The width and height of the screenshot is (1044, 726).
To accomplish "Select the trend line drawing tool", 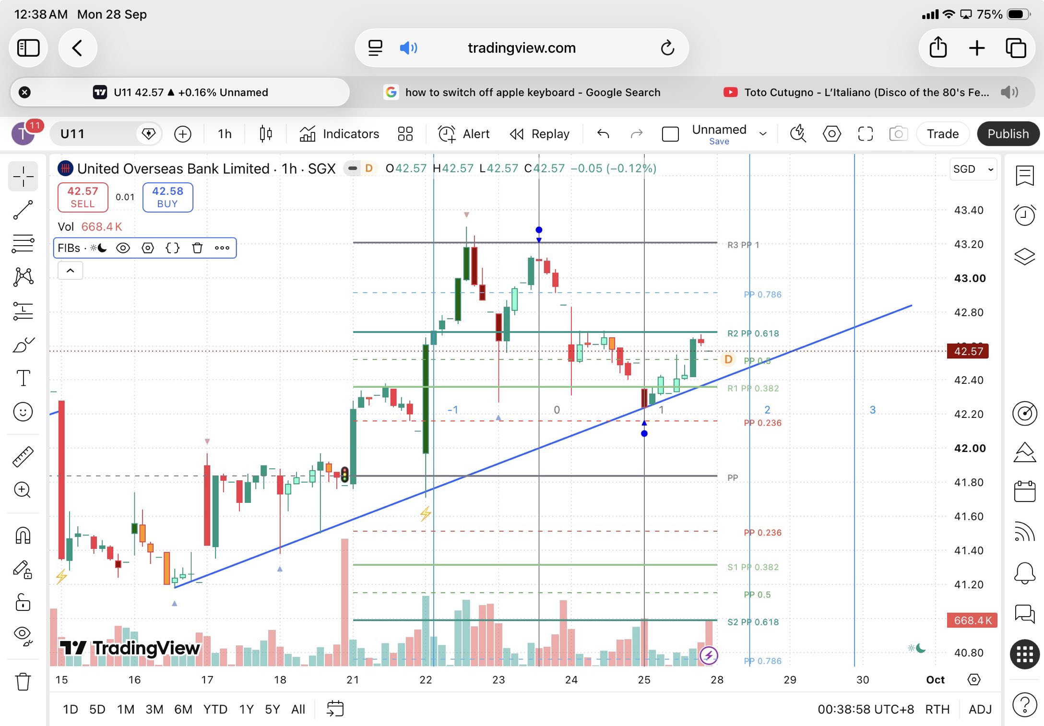I will tap(23, 210).
